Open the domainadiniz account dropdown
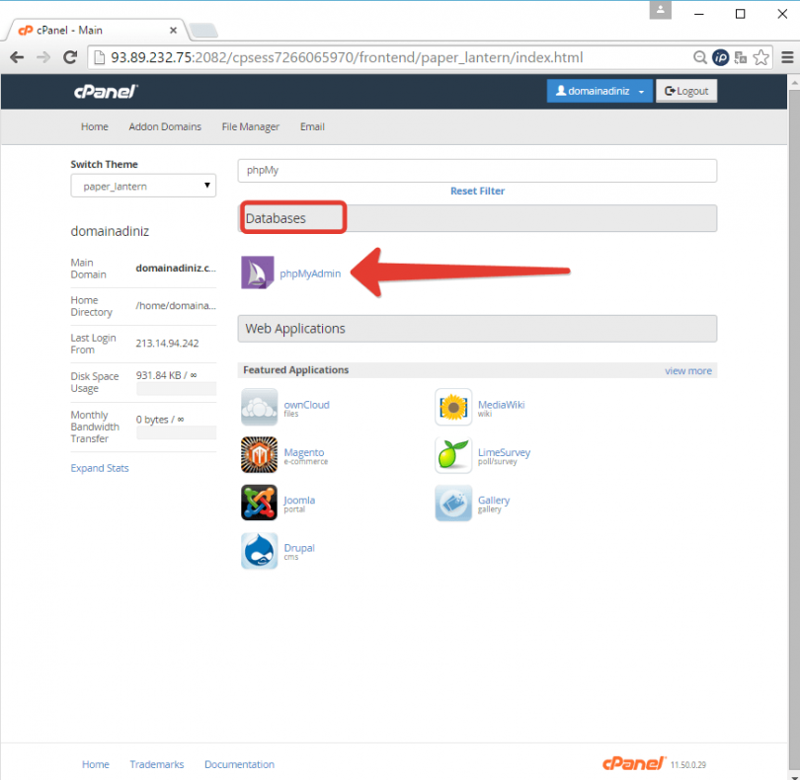 600,90
